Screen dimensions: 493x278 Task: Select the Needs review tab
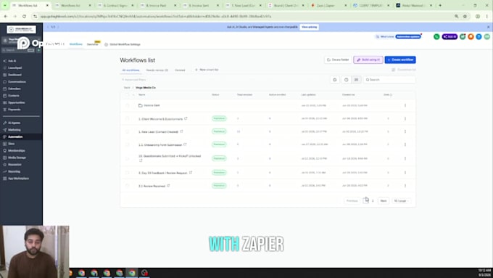tap(157, 70)
